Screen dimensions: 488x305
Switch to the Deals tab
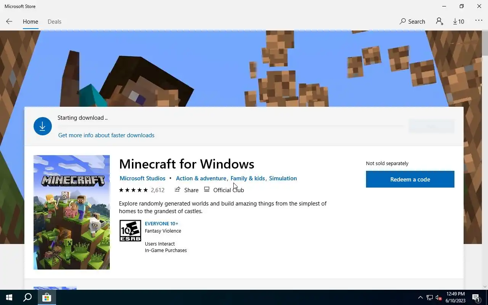[x=55, y=21]
